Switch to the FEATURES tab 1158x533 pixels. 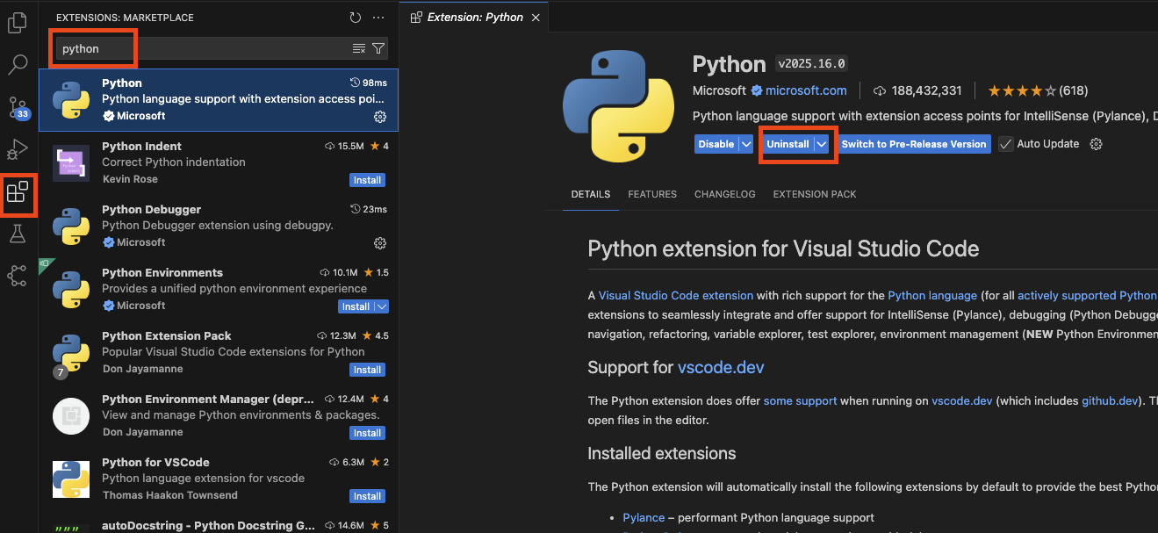click(651, 194)
